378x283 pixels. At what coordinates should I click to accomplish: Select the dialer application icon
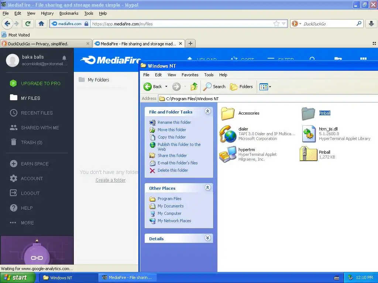228,134
